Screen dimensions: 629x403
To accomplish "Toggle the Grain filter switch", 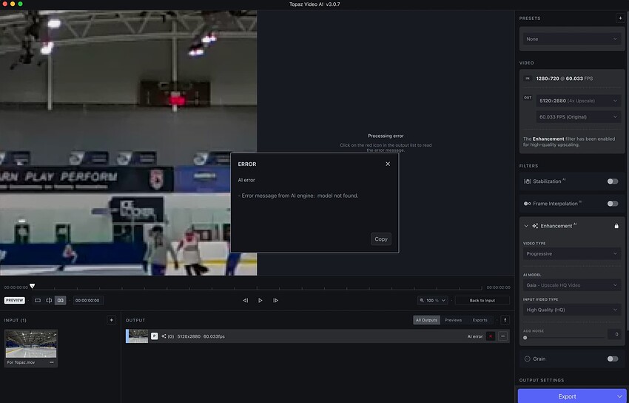I will (612, 359).
